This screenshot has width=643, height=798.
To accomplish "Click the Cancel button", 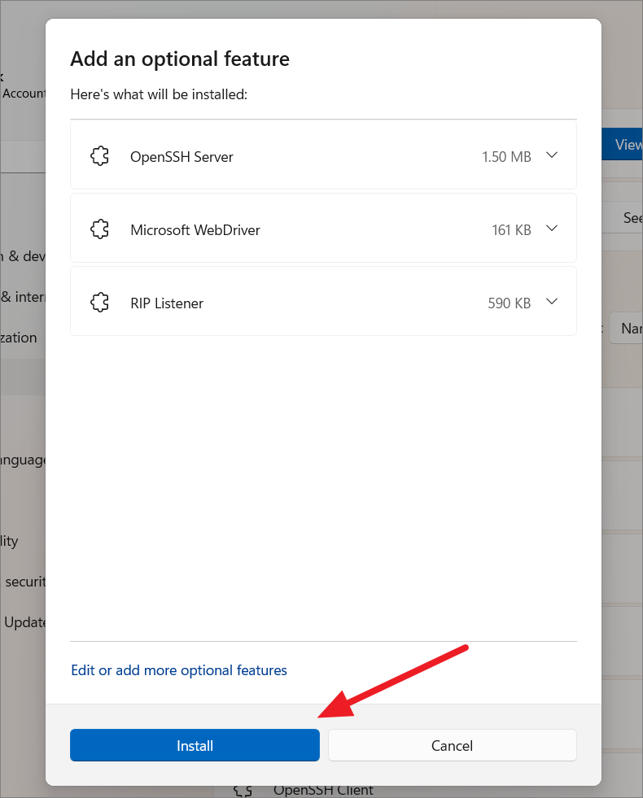I will 452,745.
